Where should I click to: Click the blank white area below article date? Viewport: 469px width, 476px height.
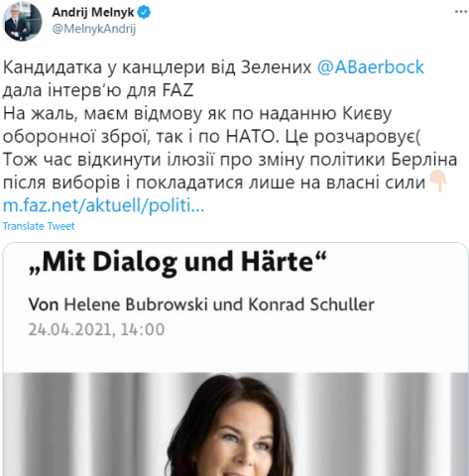[x=235, y=356]
